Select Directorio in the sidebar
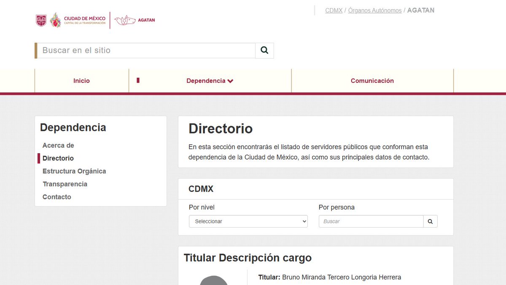506x285 pixels. 57,158
